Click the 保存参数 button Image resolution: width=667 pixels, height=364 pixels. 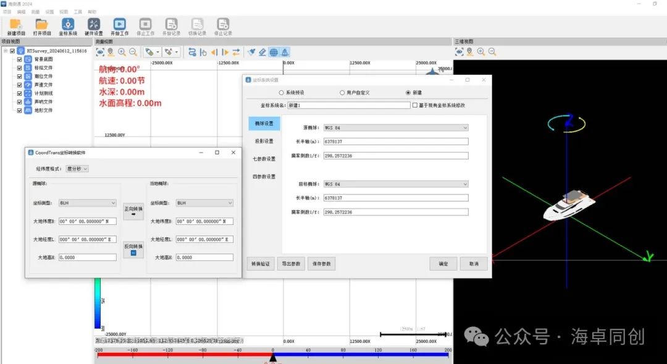tap(321, 264)
